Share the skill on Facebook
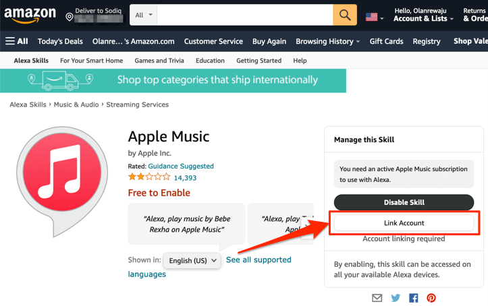 (x=413, y=298)
